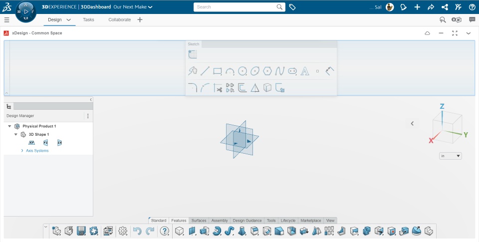The width and height of the screenshot is (479, 242).
Task: Expand the Axis Systems node
Action: tap(22, 151)
